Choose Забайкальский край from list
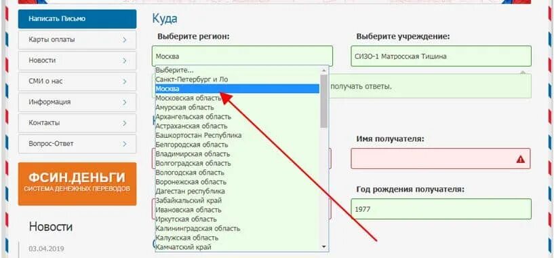Viewport: 554px width, 258px height. [x=237, y=201]
